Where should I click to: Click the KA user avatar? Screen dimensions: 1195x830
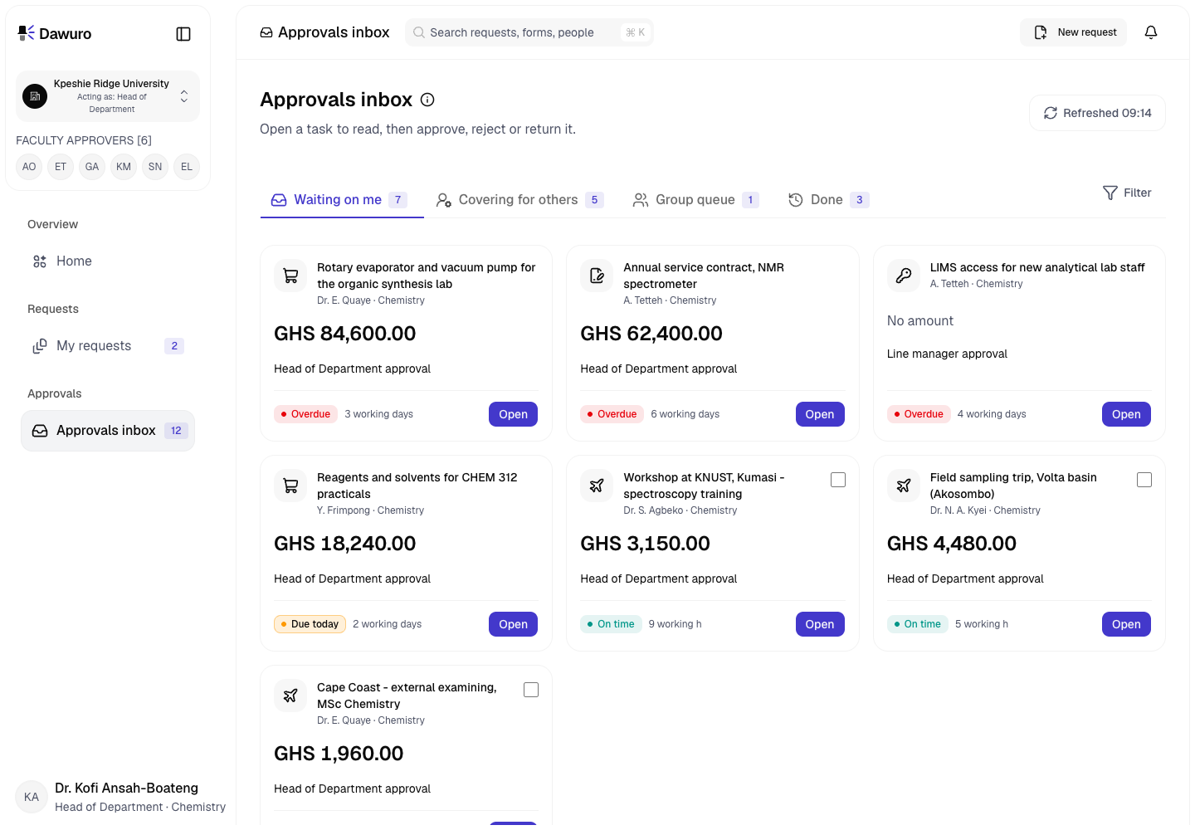[32, 797]
